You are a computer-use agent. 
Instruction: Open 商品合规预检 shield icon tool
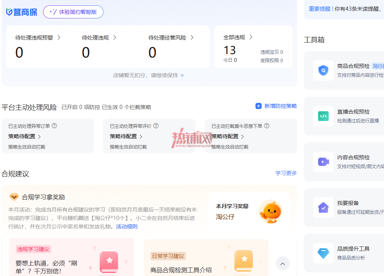[x=323, y=70]
